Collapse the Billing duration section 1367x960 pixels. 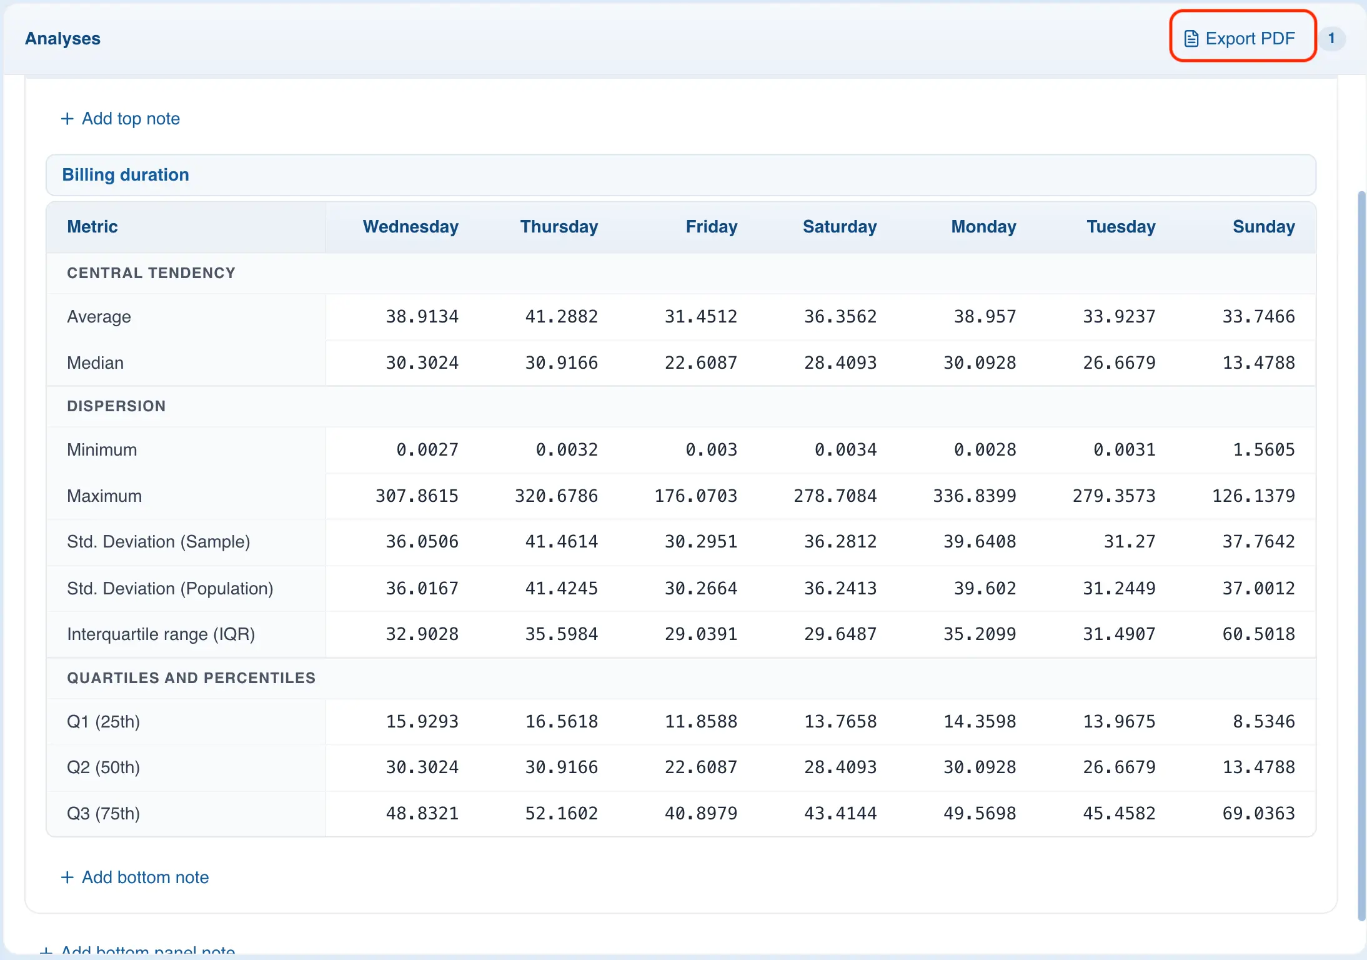pyautogui.click(x=125, y=174)
